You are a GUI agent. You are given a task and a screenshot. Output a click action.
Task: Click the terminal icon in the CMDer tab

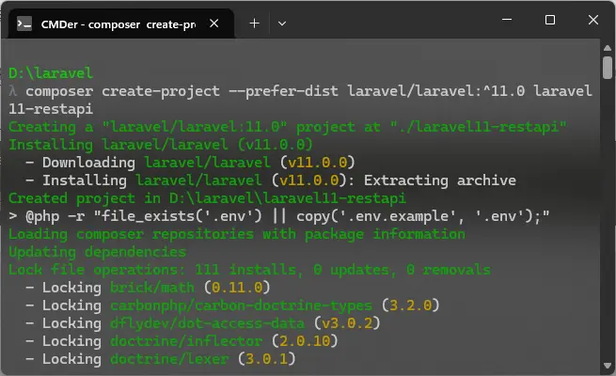click(x=25, y=22)
